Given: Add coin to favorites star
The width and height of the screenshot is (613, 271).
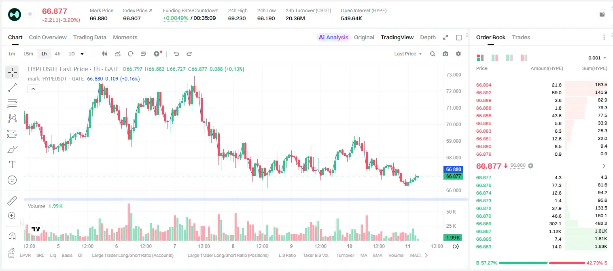Looking at the screenshot, I should (30, 14).
